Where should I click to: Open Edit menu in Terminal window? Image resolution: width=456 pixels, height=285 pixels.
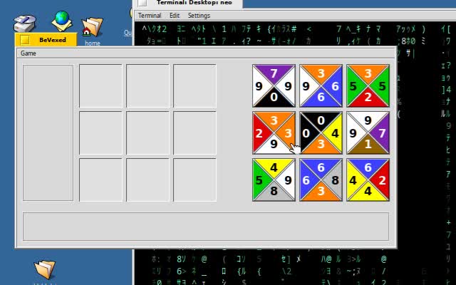pos(175,16)
